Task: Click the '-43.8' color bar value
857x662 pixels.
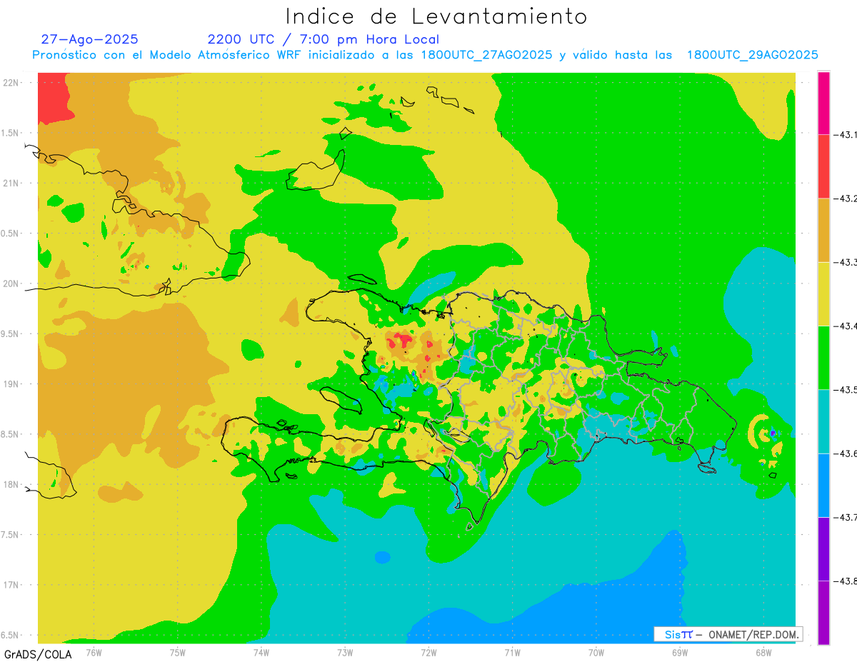Action: tap(846, 581)
